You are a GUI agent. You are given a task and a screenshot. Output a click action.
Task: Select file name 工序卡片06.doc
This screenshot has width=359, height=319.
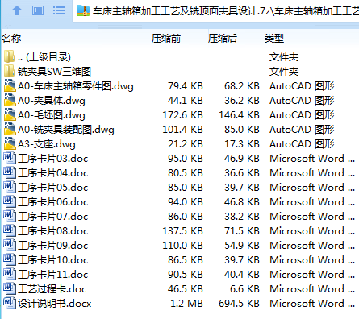click(53, 202)
